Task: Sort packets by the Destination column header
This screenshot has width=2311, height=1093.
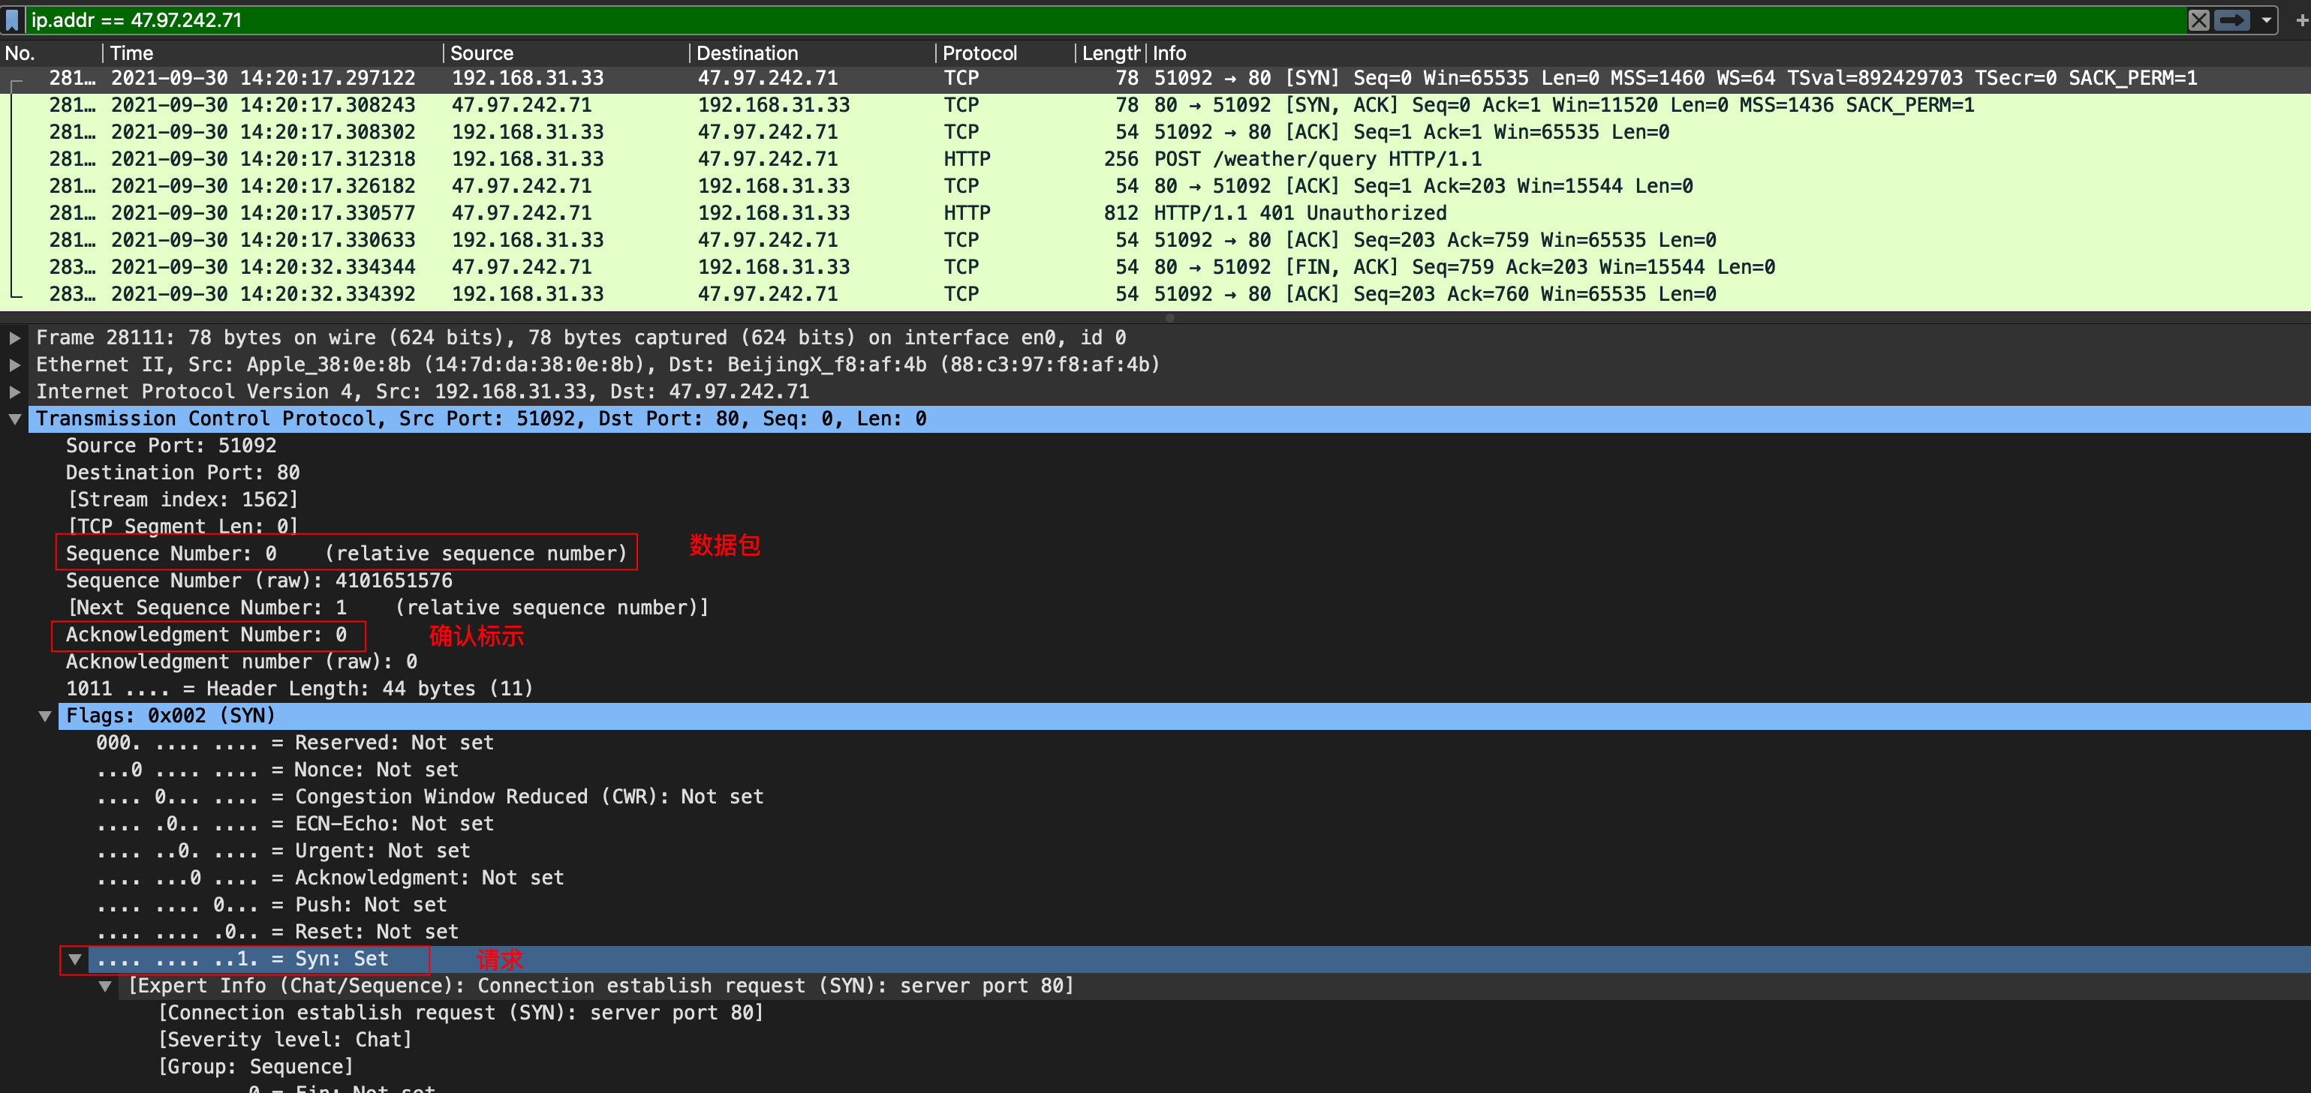Action: click(x=813, y=53)
